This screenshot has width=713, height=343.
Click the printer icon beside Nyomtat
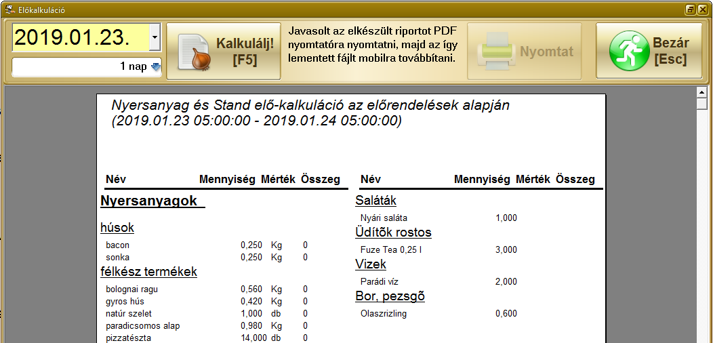496,52
